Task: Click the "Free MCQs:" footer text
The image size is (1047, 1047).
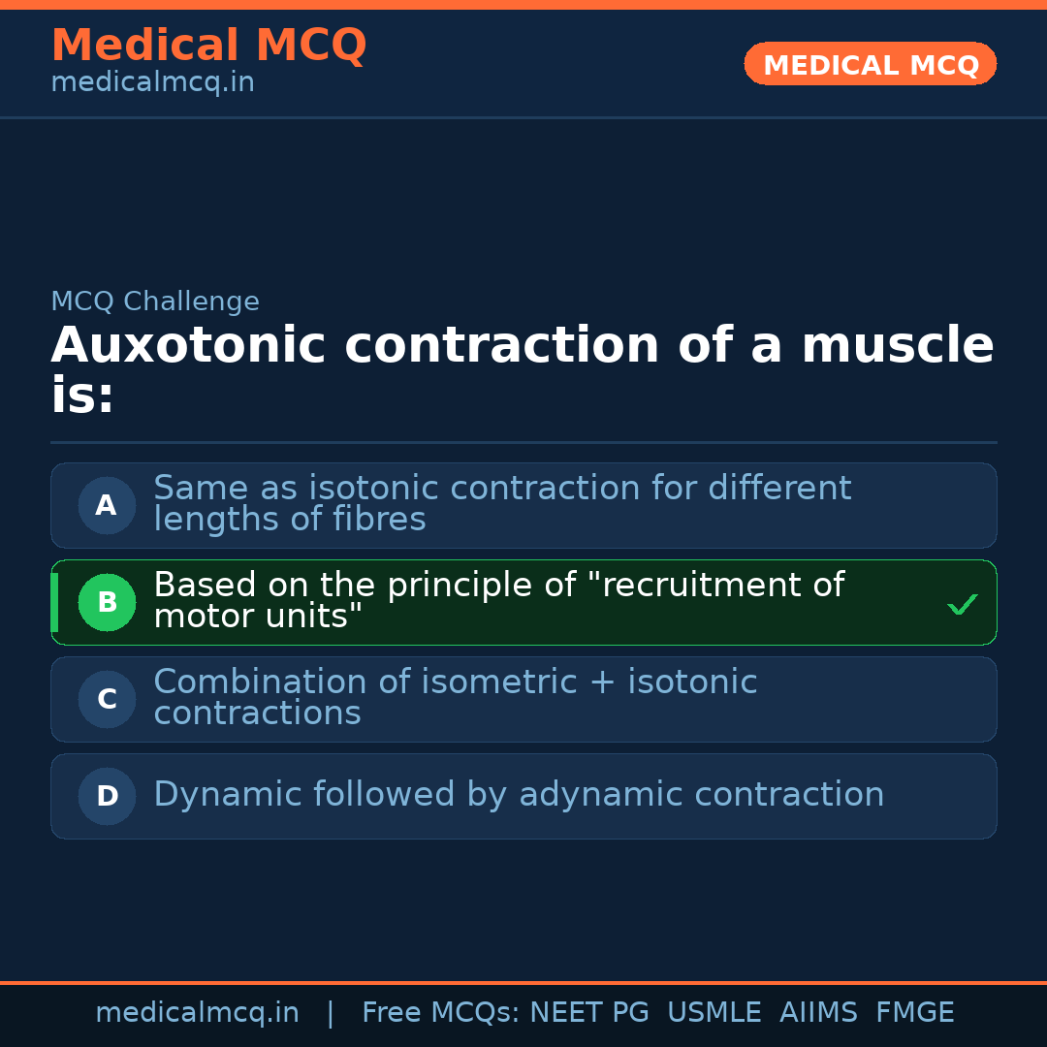Action: (x=440, y=1013)
